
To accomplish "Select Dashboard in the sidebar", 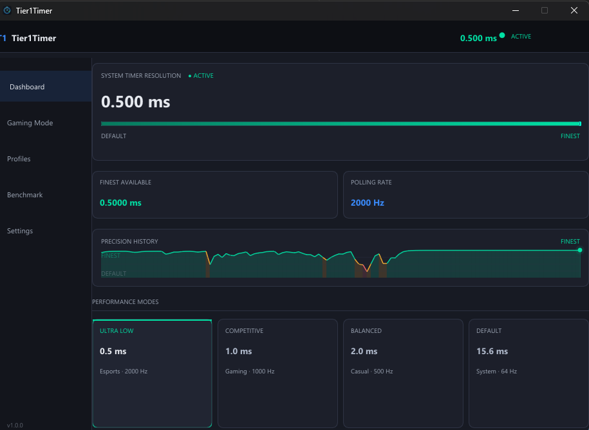I will 27,87.
